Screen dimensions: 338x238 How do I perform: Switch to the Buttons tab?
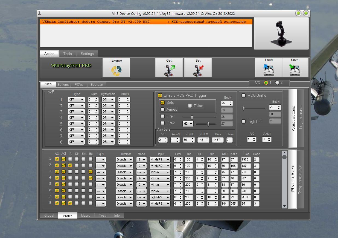coord(63,85)
